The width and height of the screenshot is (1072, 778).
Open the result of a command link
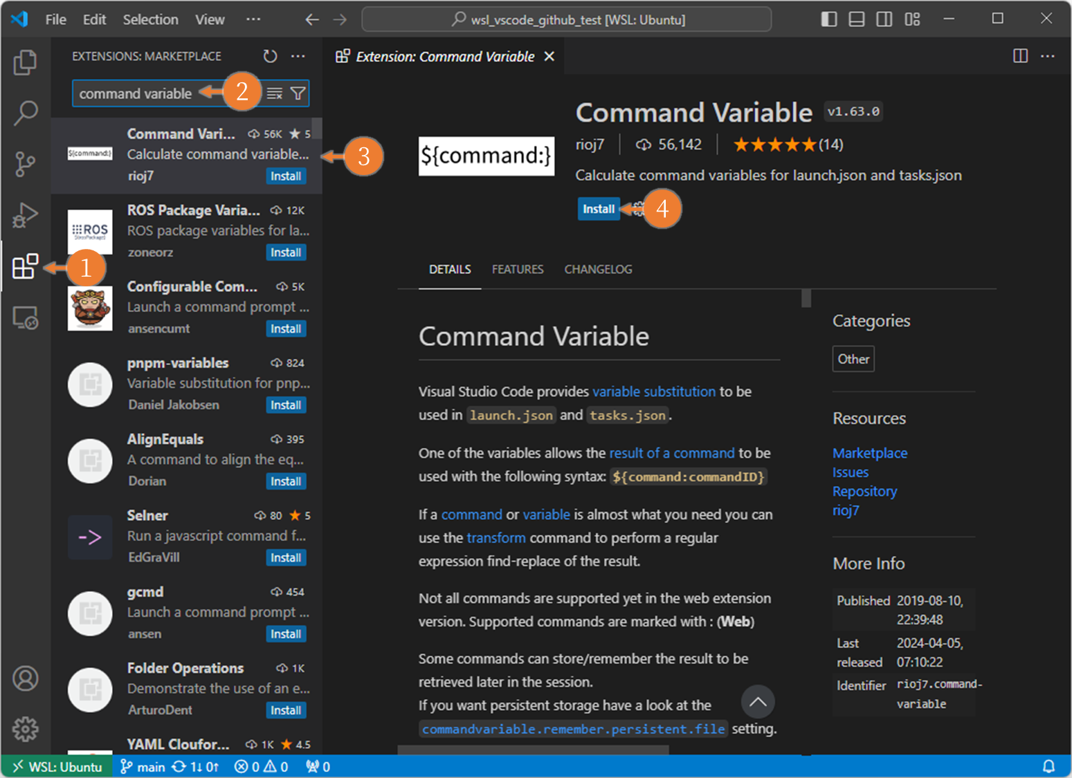pyautogui.click(x=672, y=453)
